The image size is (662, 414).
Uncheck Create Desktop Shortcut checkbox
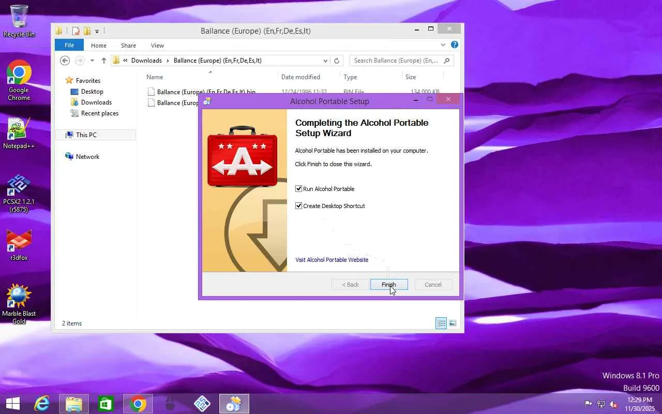pos(298,206)
